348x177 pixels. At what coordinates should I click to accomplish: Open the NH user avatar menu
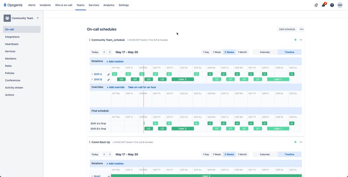point(340,5)
